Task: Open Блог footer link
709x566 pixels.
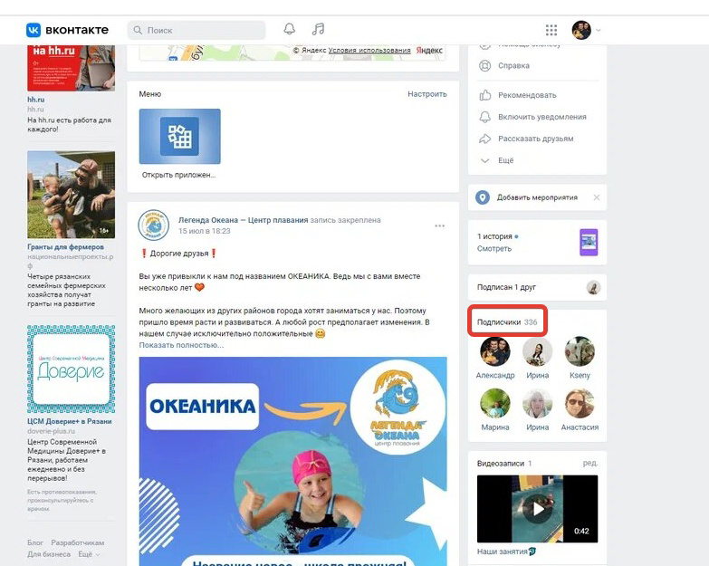Action: coord(35,542)
